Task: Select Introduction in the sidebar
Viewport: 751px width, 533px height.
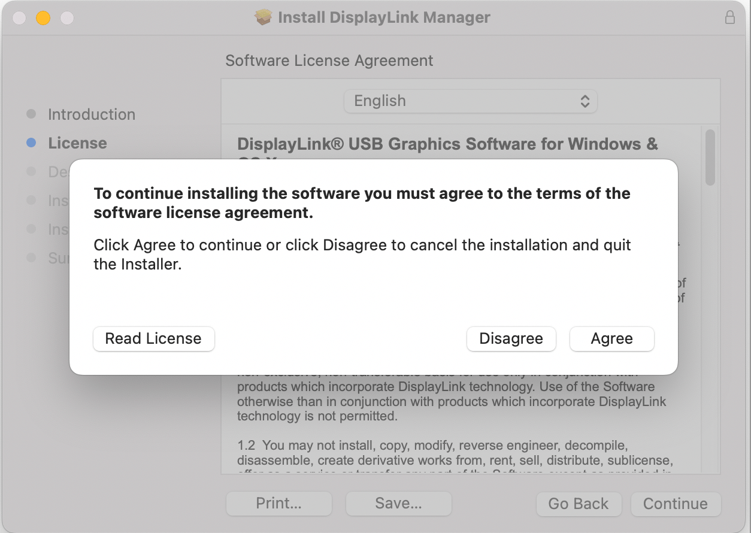Action: click(90, 114)
